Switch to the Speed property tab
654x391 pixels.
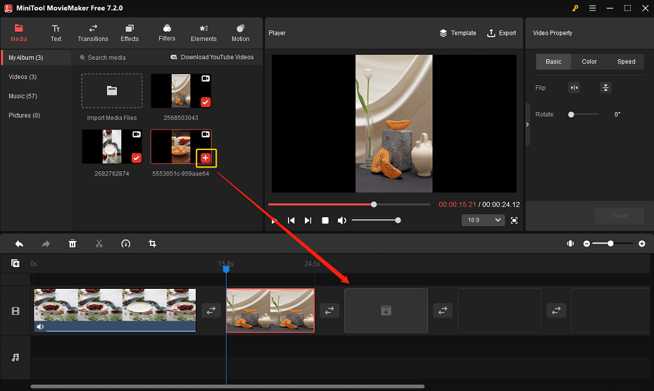click(x=626, y=61)
